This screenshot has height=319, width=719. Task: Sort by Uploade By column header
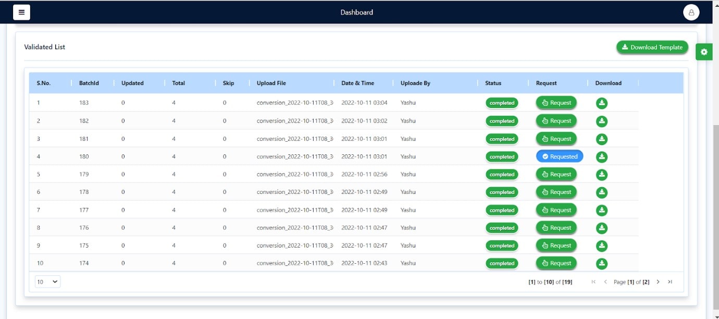tap(416, 83)
